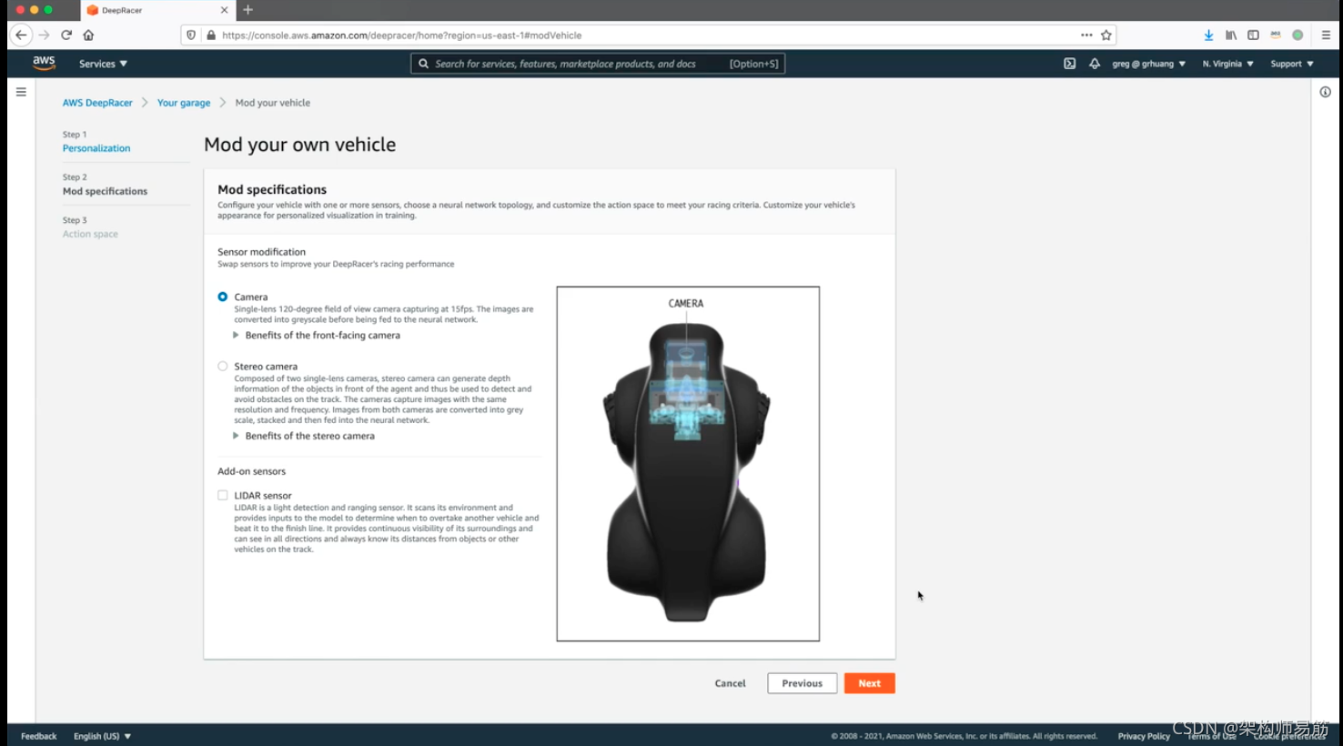Open the greg @ grhuang account dropdown
Viewport: 1343px width, 746px height.
coord(1148,64)
